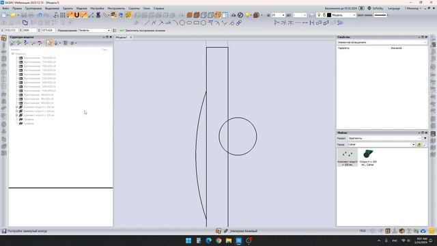Open the Справка menu
The image size is (437, 246).
[159, 8]
